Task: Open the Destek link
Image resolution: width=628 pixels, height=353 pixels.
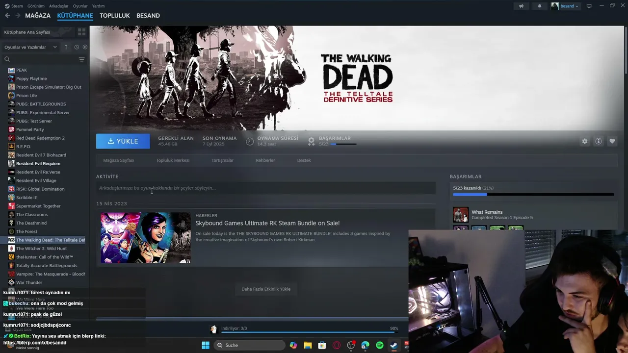Action: tap(304, 160)
